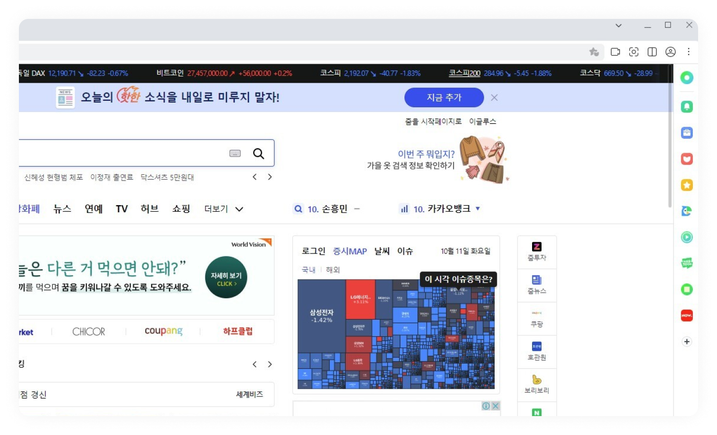This screenshot has height=435, width=717.
Task: Open the 줌투자 shortcut in right panel
Action: pyautogui.click(x=537, y=252)
